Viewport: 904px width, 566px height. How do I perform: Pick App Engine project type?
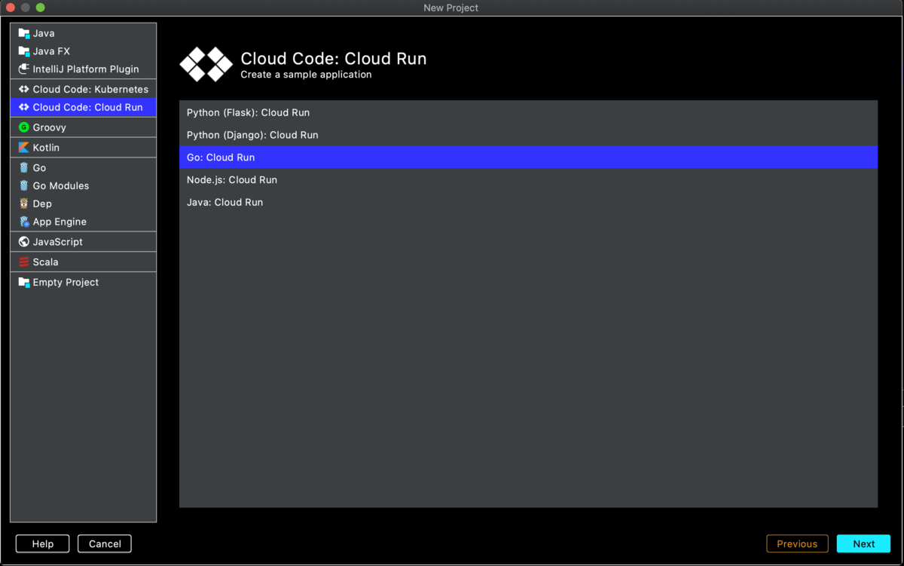click(83, 222)
